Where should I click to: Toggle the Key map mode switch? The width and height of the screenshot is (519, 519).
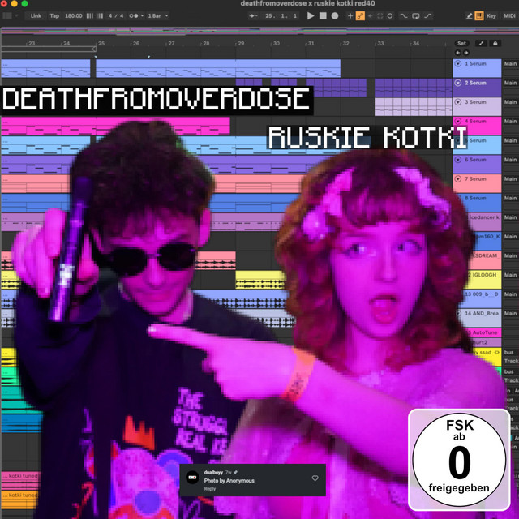(x=491, y=15)
